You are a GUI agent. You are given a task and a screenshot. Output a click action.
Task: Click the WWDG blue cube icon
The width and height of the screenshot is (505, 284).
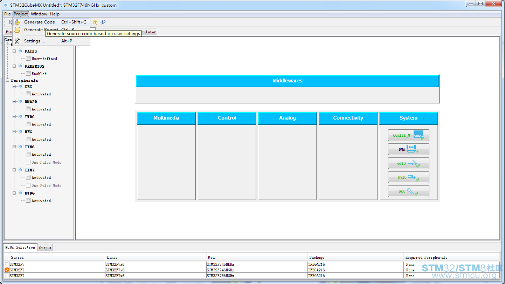pos(21,193)
